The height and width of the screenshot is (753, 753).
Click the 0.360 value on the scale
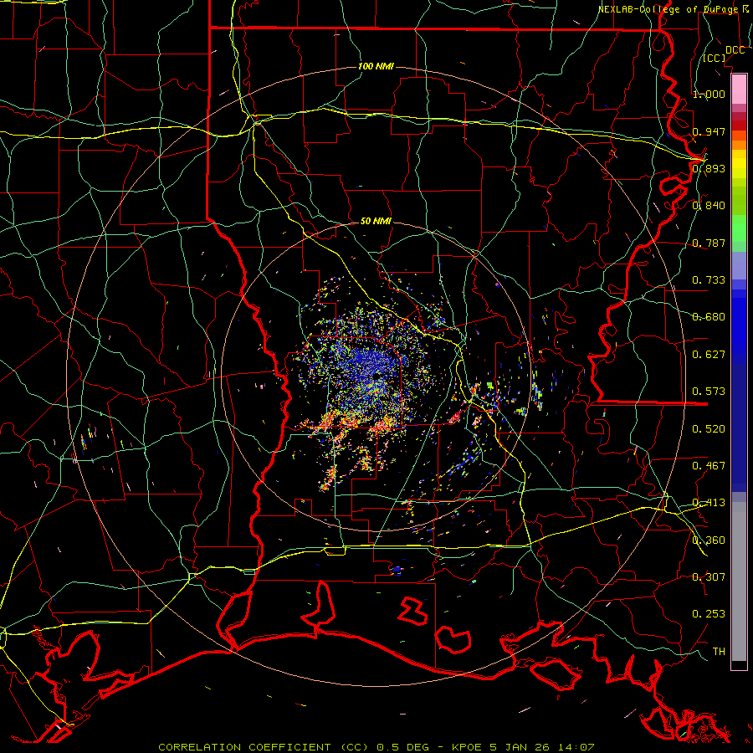(709, 540)
